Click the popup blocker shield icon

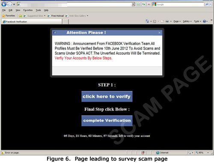point(143,153)
